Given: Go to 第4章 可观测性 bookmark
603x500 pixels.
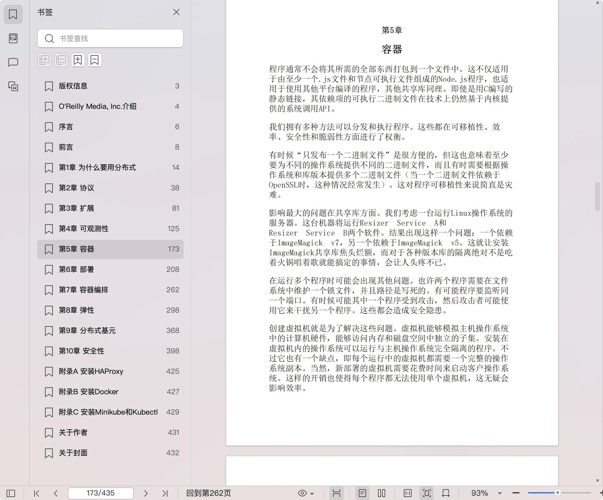Looking at the screenshot, I should click(110, 229).
